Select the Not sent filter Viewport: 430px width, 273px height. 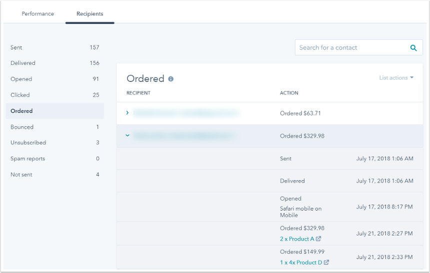click(x=21, y=175)
